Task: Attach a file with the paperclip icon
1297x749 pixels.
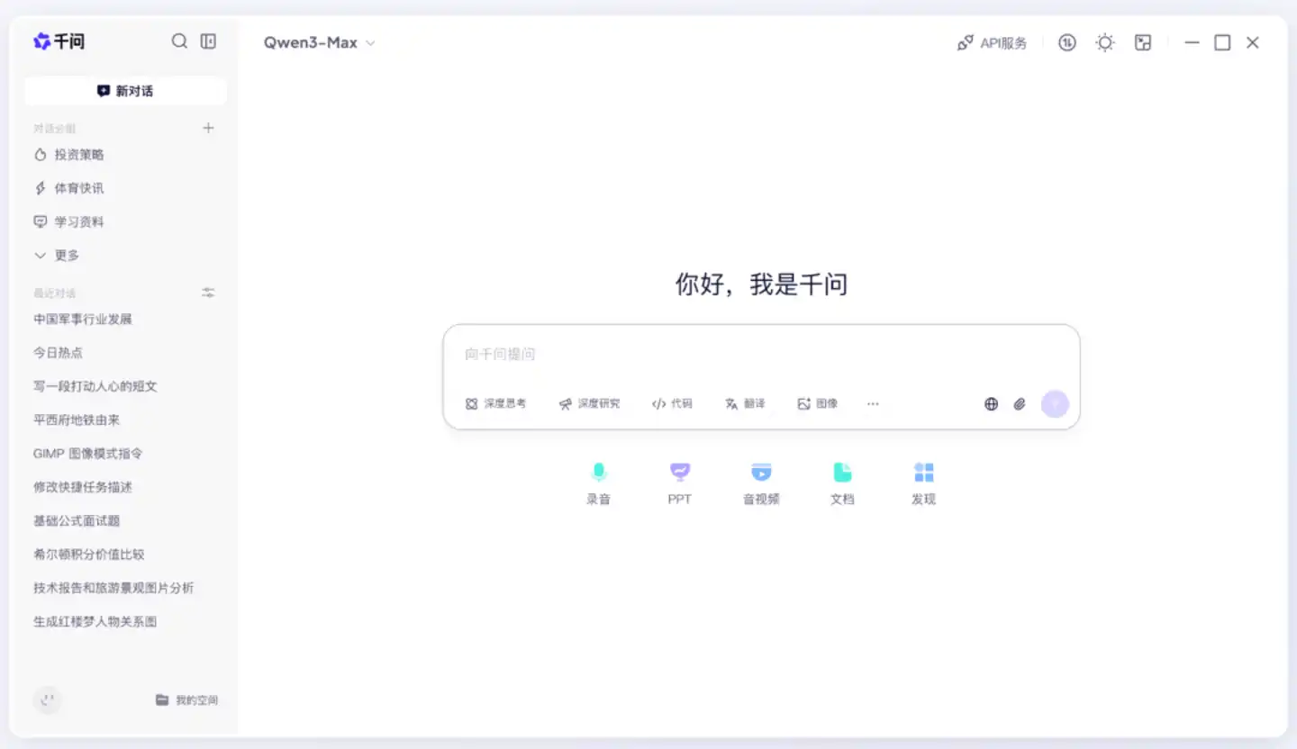Action: pos(1019,403)
